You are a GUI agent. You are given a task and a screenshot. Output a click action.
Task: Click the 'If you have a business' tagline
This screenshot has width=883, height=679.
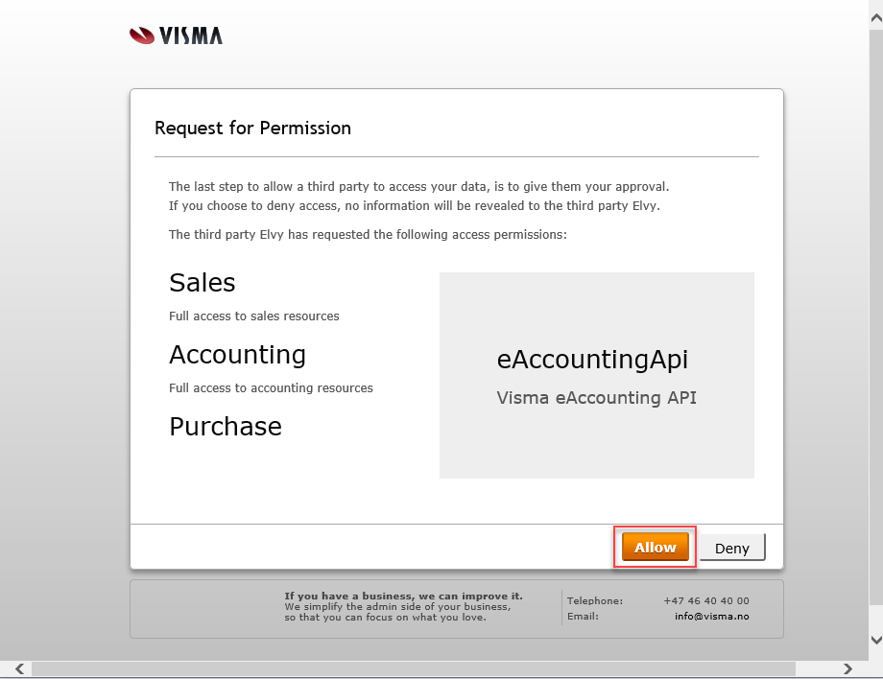(403, 596)
